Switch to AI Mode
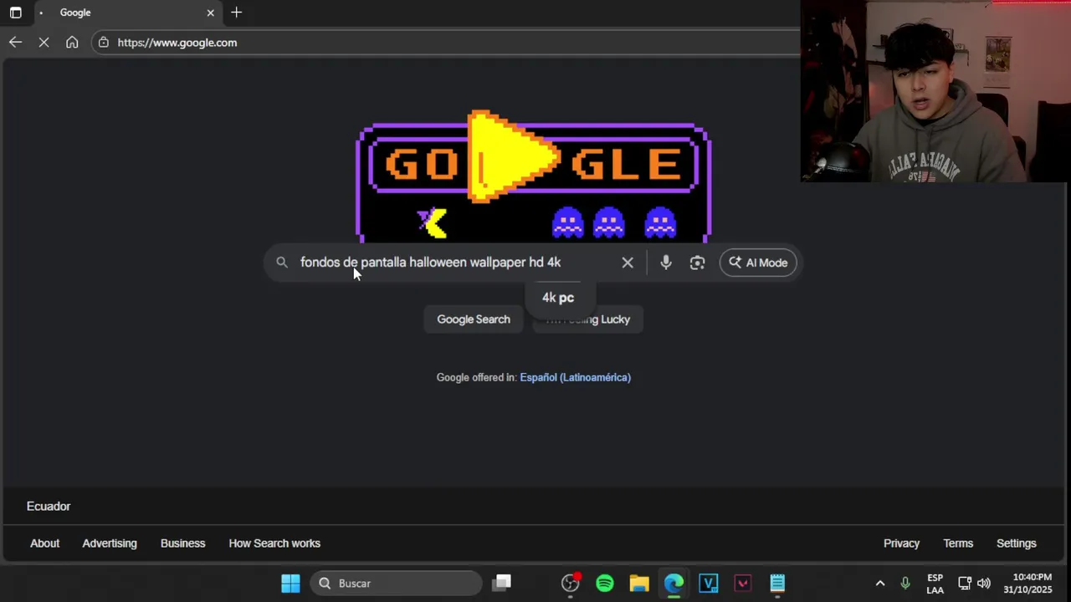This screenshot has height=602, width=1071. pos(758,263)
